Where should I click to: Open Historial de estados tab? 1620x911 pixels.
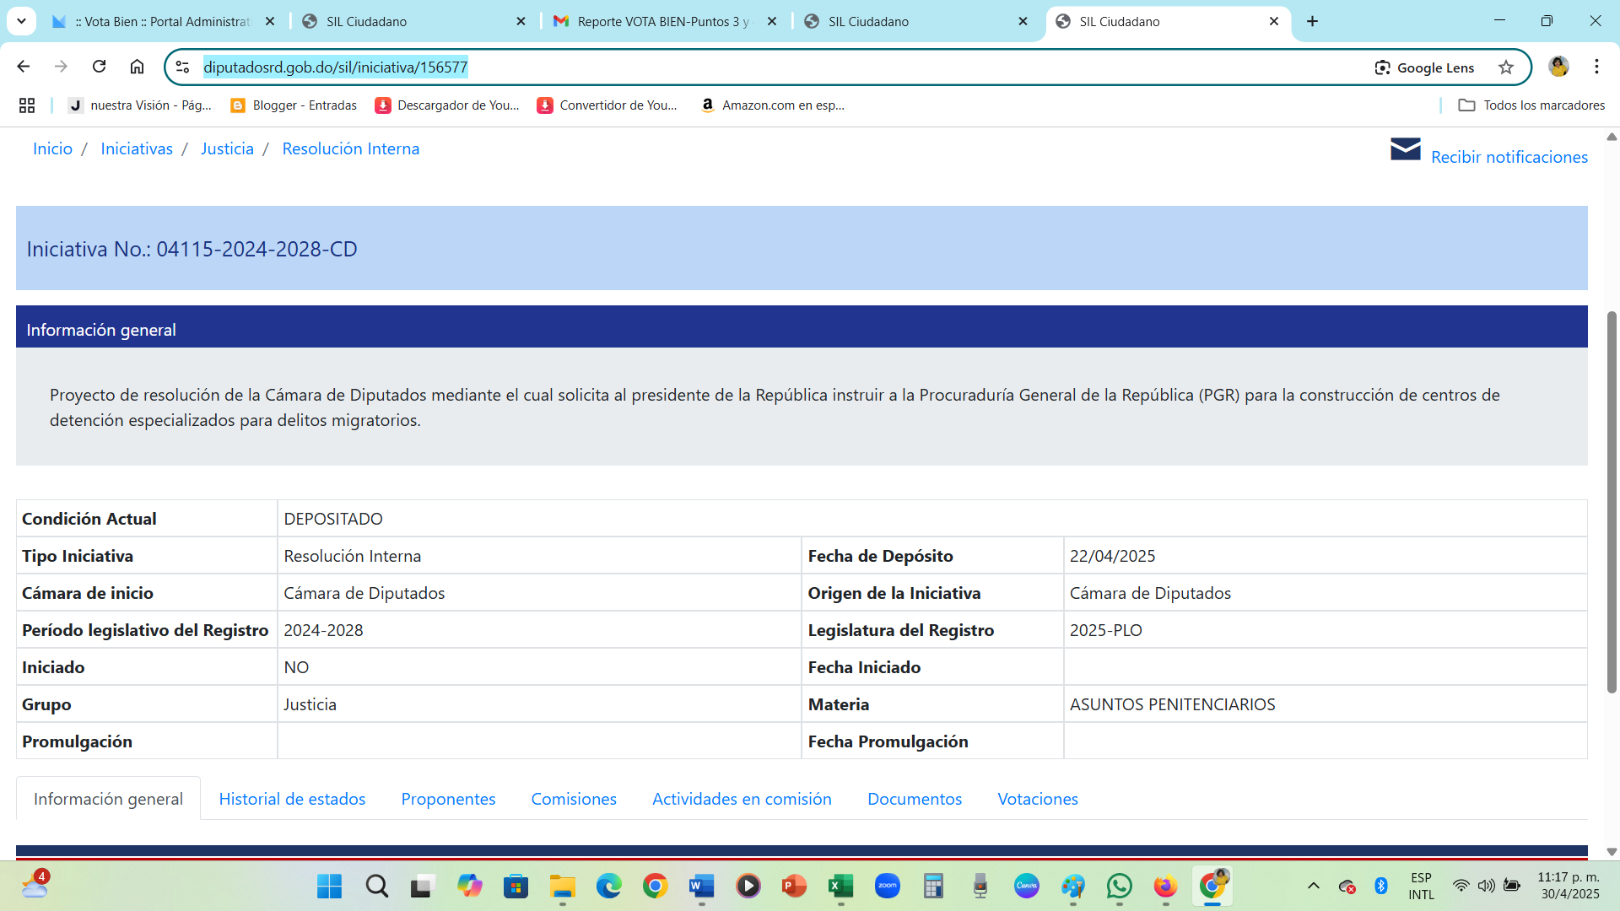292,799
